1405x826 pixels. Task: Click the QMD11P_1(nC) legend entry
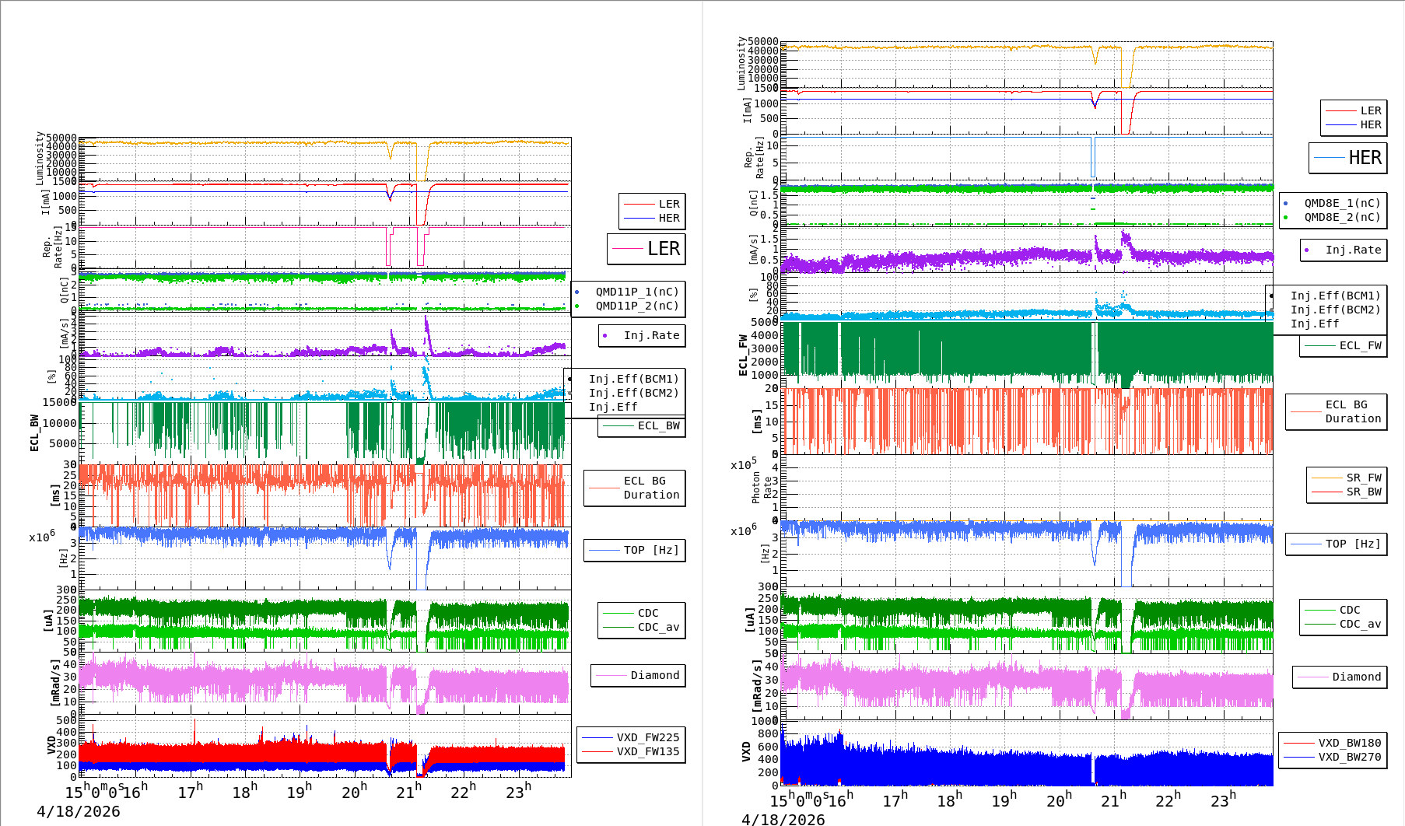point(636,292)
